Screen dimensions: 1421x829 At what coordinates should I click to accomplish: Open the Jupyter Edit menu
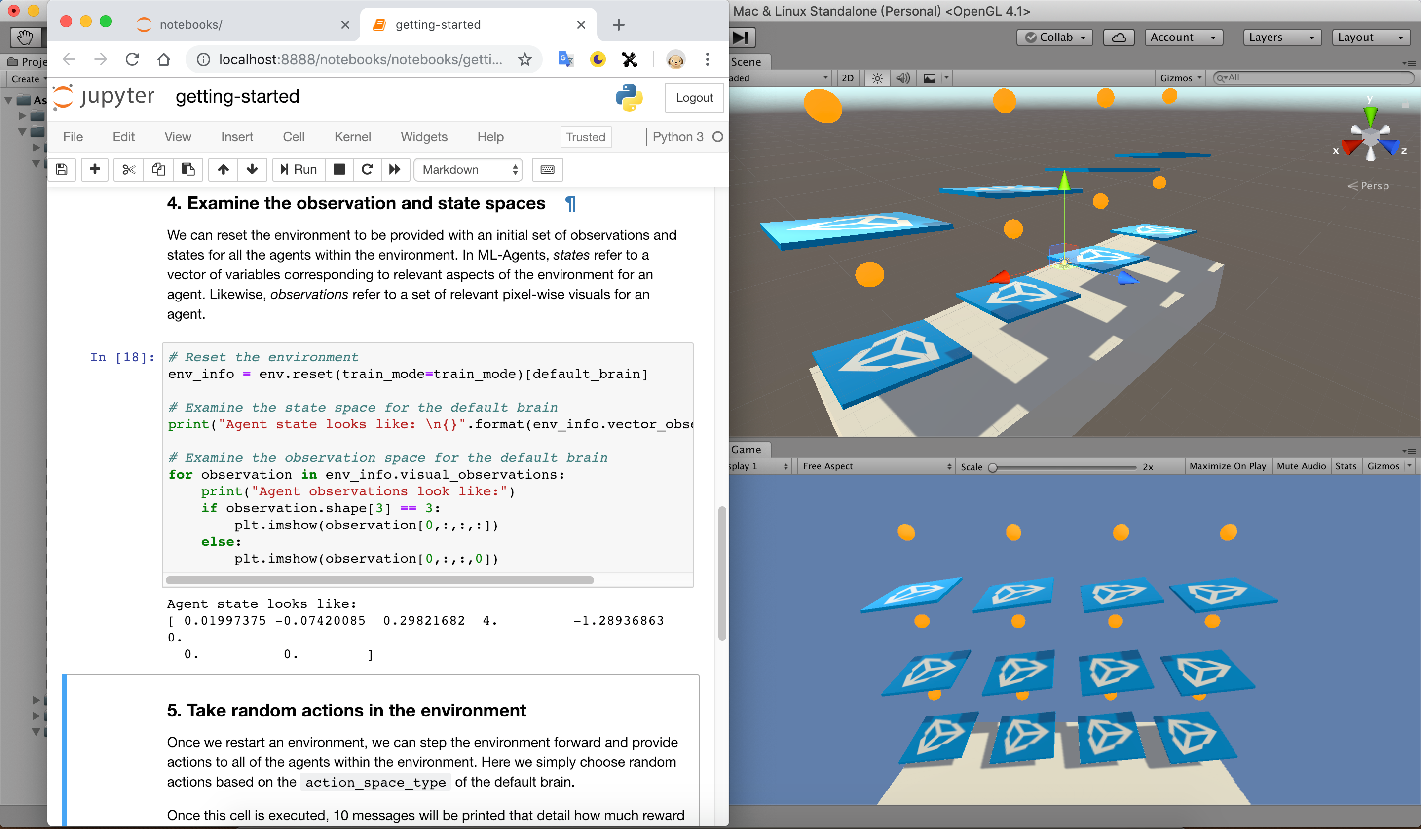tap(123, 137)
